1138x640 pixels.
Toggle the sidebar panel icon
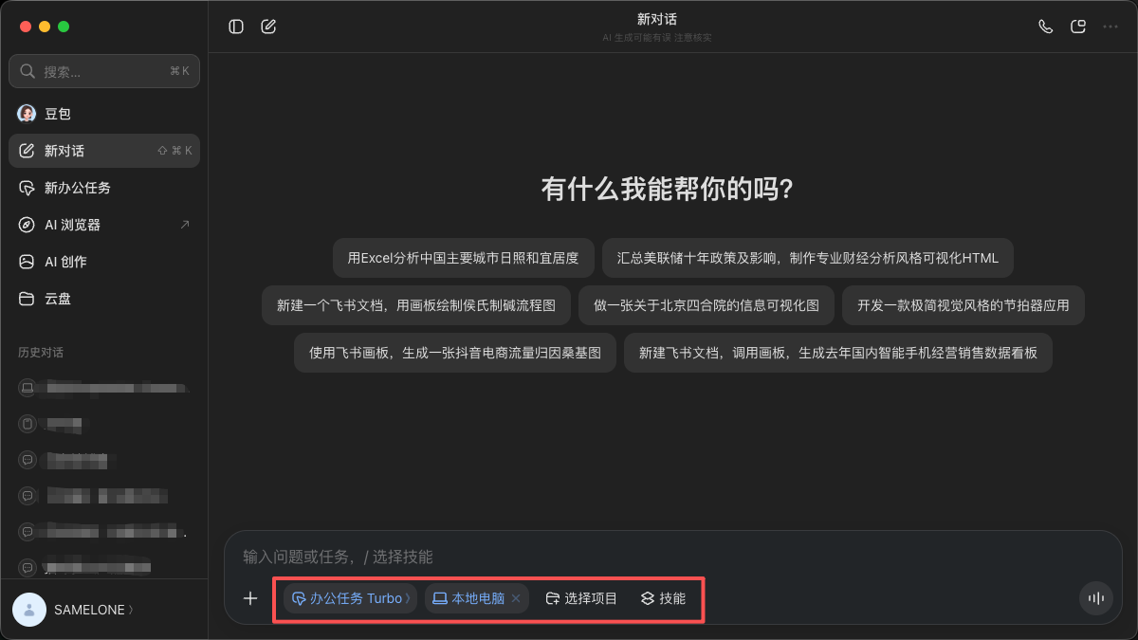tap(236, 27)
